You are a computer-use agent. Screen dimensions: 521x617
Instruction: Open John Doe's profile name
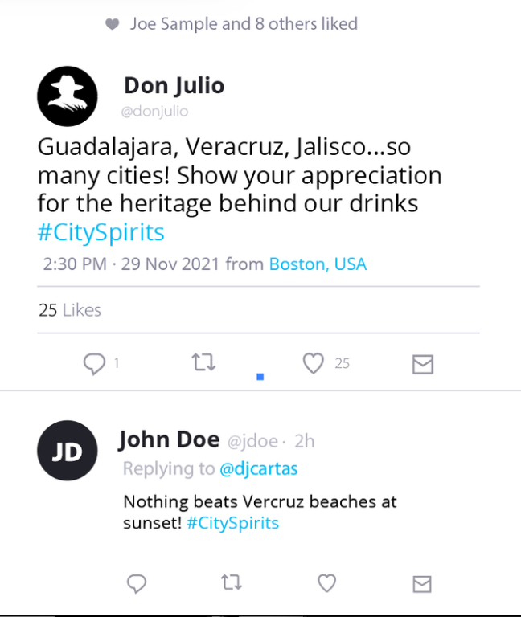[x=169, y=439]
